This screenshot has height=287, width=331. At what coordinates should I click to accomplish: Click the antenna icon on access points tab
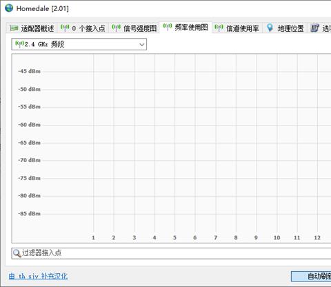point(65,28)
